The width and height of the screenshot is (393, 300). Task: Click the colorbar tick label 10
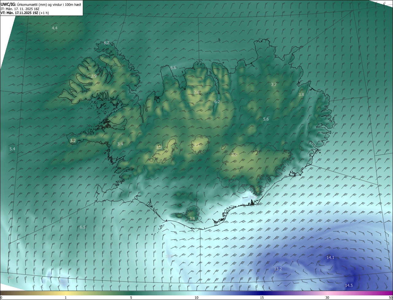pos(196,298)
